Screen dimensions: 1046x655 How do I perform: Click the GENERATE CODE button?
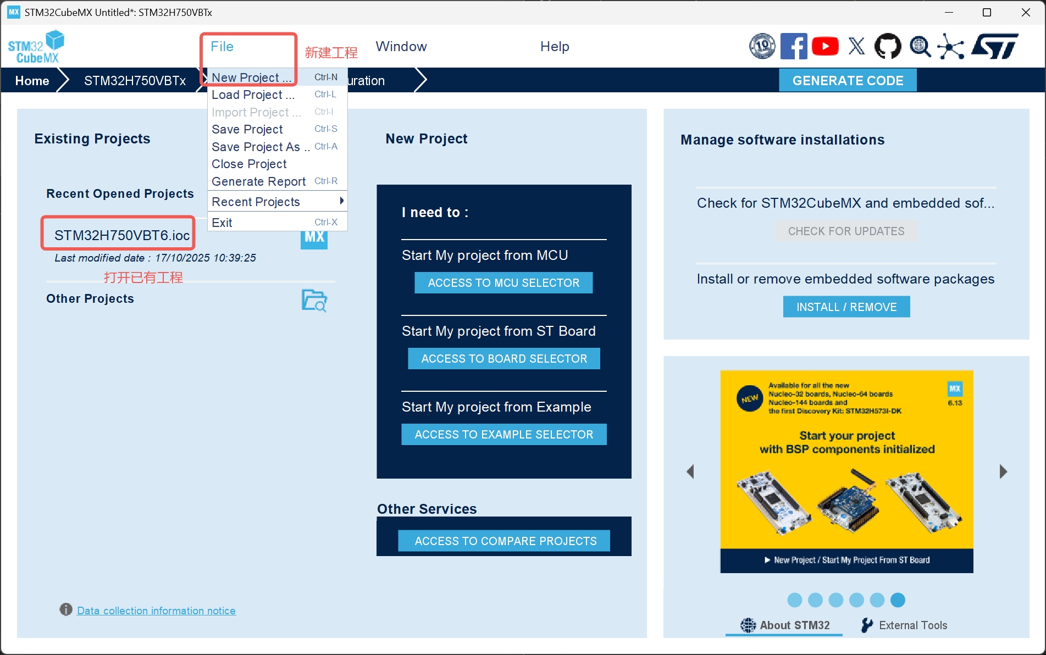848,80
